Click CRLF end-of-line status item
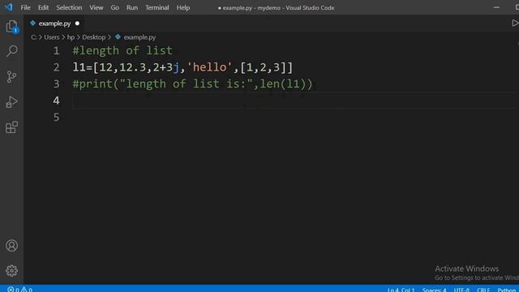The image size is (519, 292). click(x=483, y=290)
